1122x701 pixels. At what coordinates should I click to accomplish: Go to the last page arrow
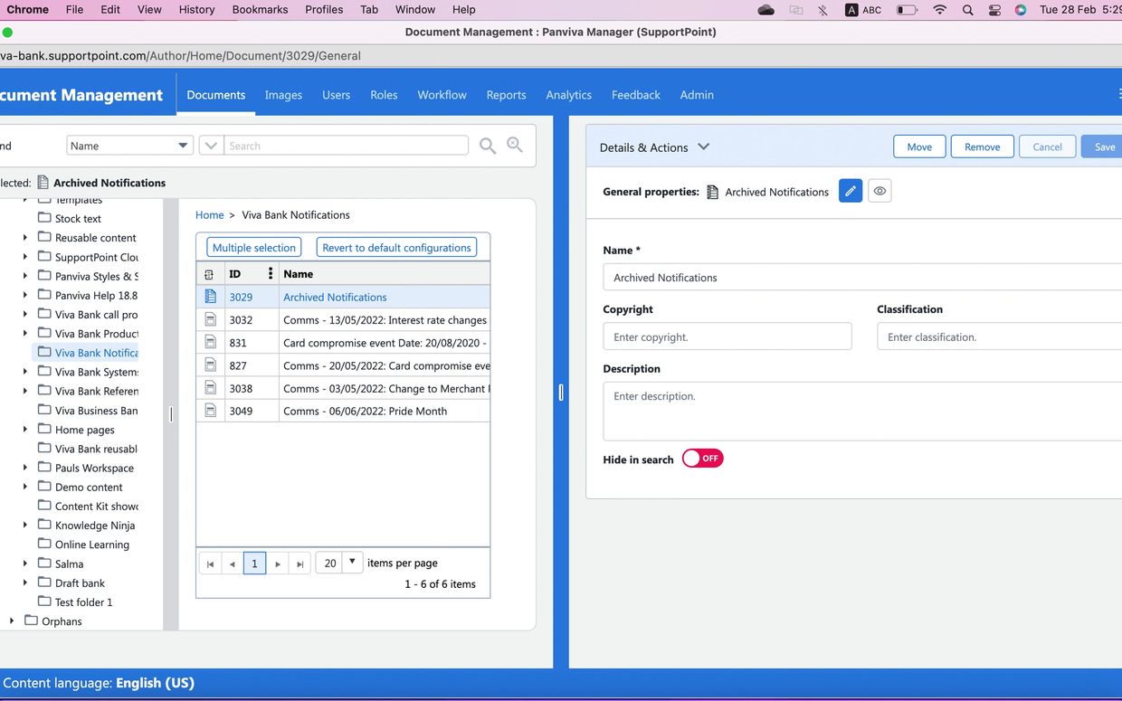tap(300, 564)
